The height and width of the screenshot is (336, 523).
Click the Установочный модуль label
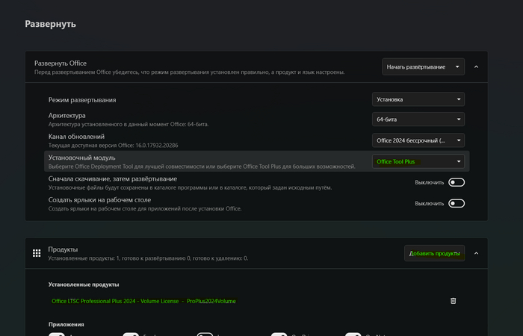(81, 158)
